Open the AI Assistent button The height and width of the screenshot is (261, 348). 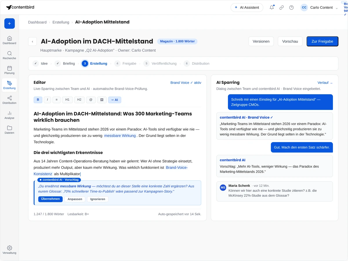point(247,8)
